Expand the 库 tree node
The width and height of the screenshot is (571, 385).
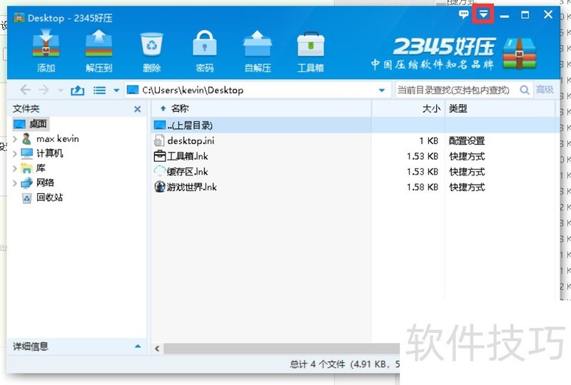pyautogui.click(x=15, y=168)
